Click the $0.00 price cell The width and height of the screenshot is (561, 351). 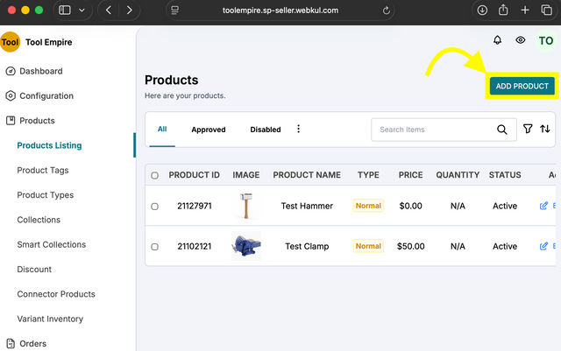[411, 206]
